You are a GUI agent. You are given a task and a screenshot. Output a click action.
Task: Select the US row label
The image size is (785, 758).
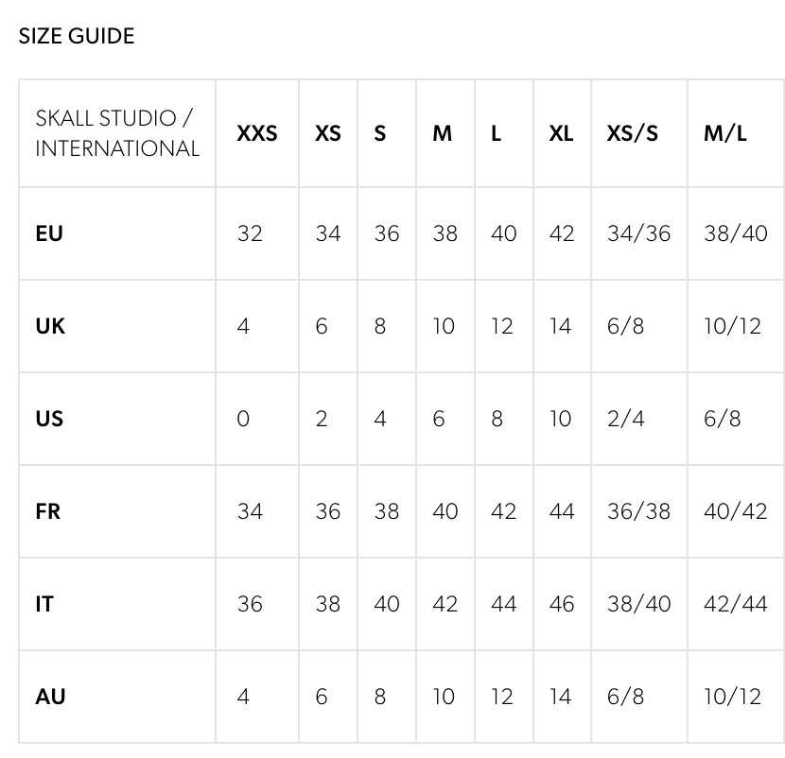tap(49, 419)
